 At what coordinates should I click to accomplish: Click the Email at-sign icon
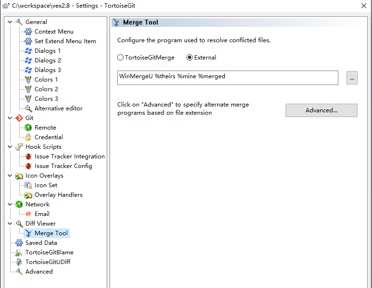[28, 214]
